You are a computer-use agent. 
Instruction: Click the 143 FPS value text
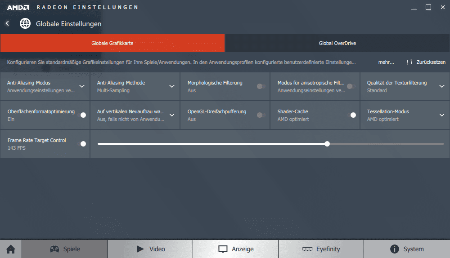pos(17,148)
